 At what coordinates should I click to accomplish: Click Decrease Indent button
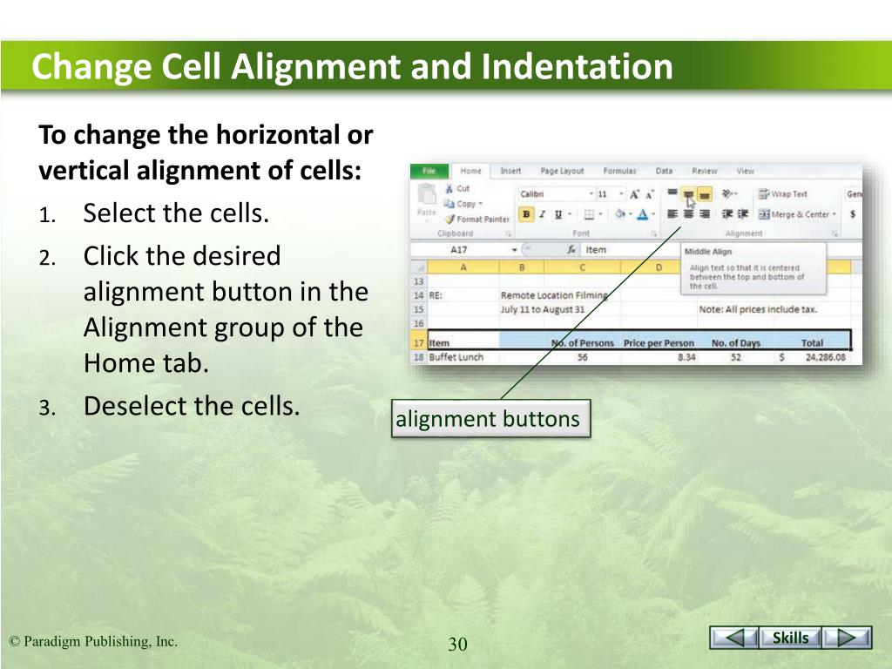(x=727, y=214)
